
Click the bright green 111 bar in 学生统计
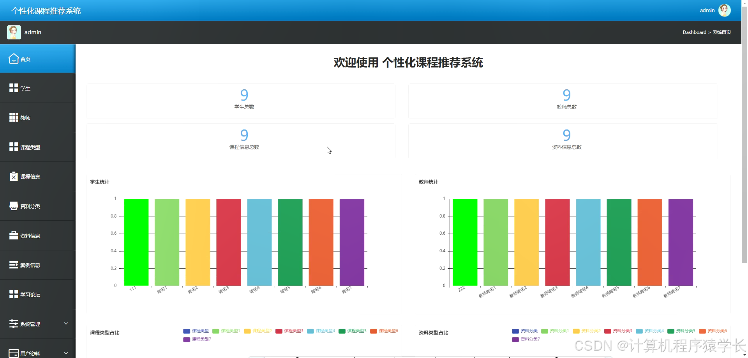click(x=136, y=242)
